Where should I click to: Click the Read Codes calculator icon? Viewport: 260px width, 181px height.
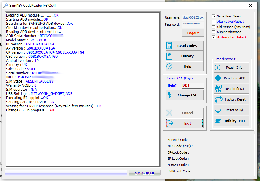(x=169, y=45)
